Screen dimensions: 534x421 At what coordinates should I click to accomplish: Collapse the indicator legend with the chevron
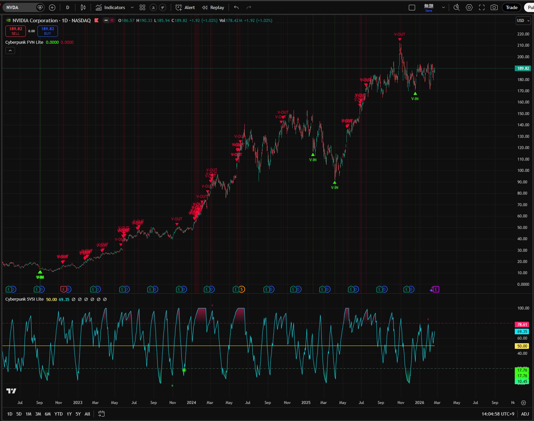coord(10,51)
